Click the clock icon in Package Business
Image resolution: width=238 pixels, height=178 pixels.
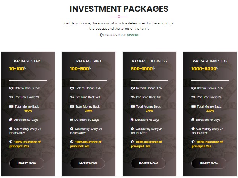pyautogui.click(x=132, y=129)
